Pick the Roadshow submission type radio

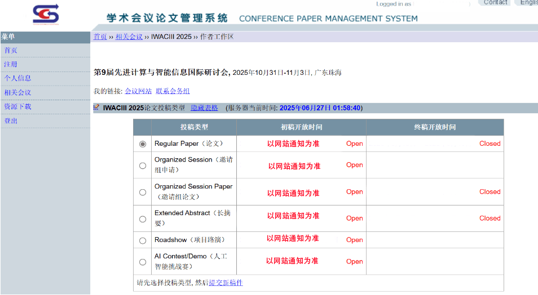(x=143, y=240)
